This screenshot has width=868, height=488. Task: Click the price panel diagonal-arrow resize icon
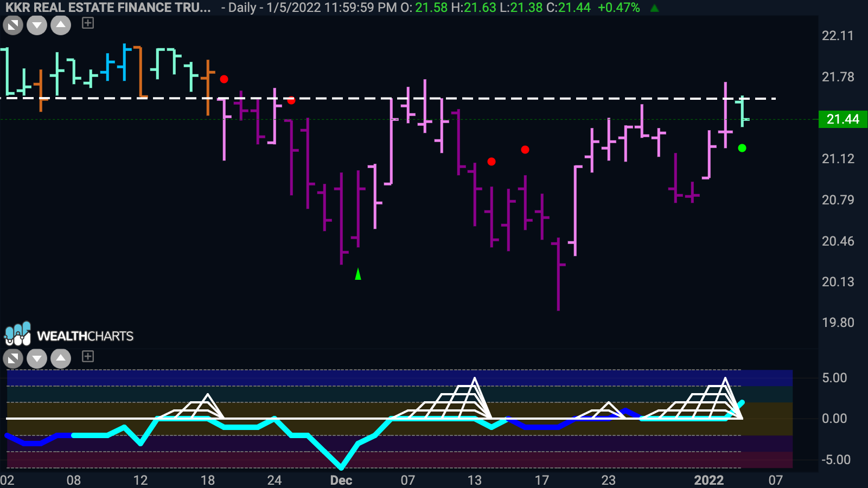[x=13, y=25]
